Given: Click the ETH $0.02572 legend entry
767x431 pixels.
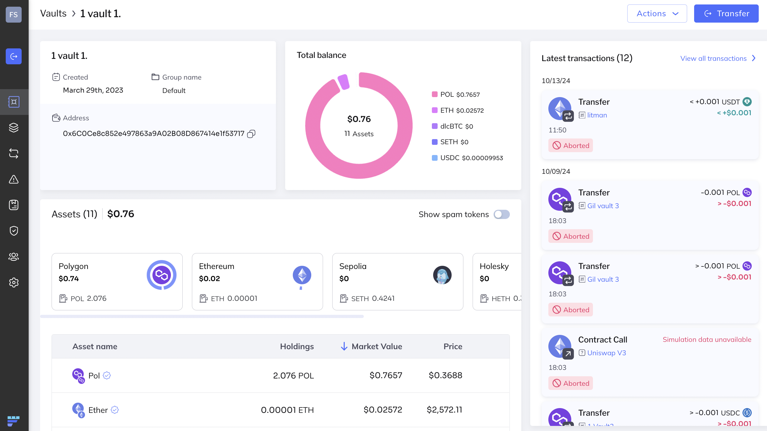Looking at the screenshot, I should 458,110.
